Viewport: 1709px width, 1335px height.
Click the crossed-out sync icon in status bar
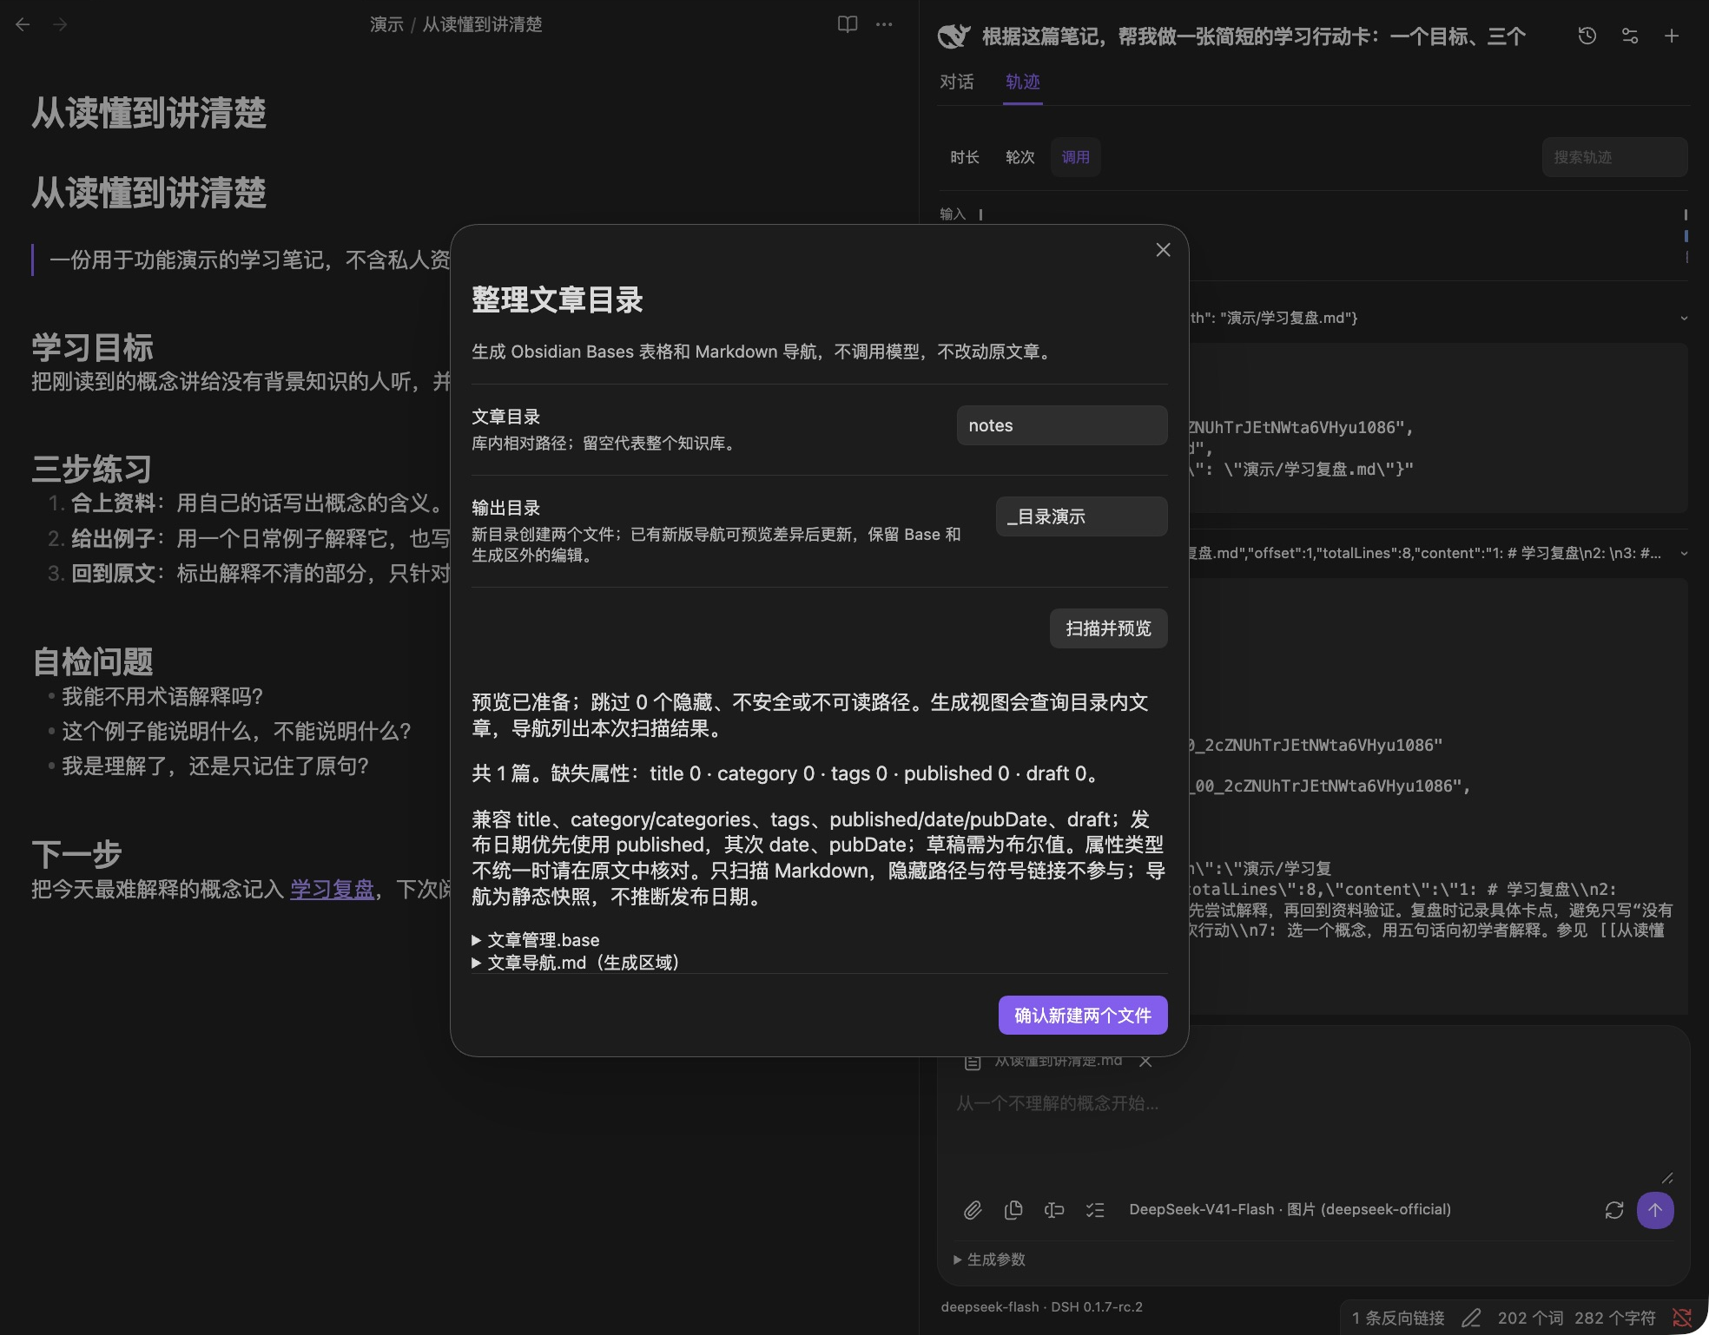point(1682,1318)
